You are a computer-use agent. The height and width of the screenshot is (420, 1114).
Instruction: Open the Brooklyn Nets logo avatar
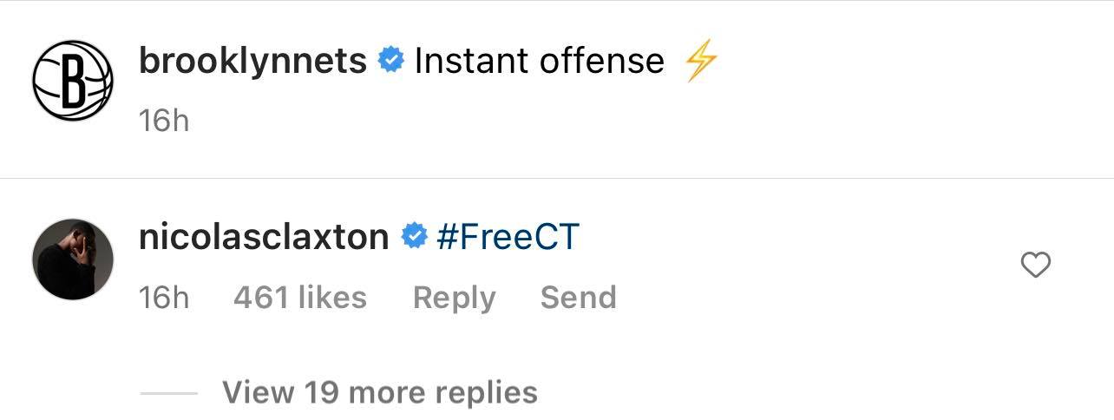(73, 80)
